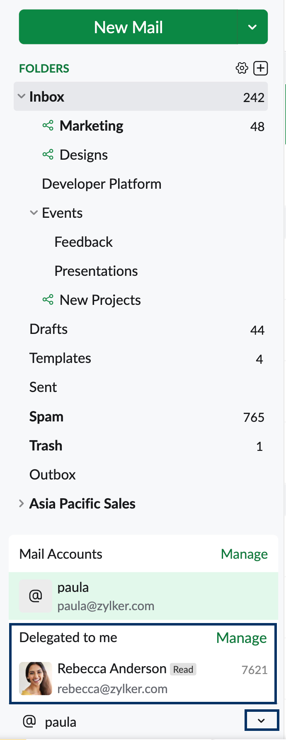Click the @ icon in the bottom account bar

click(29, 721)
